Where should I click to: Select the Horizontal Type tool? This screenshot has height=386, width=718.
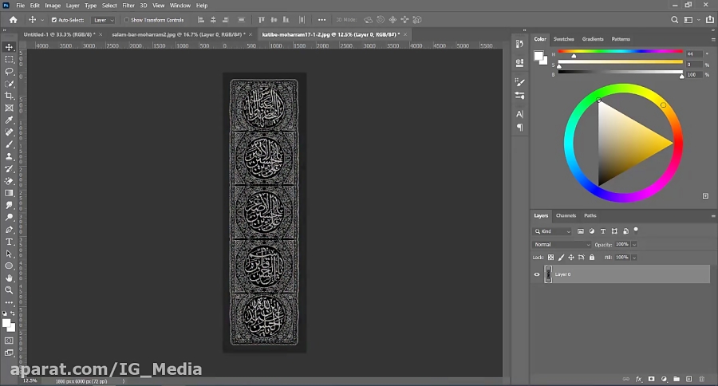point(9,242)
